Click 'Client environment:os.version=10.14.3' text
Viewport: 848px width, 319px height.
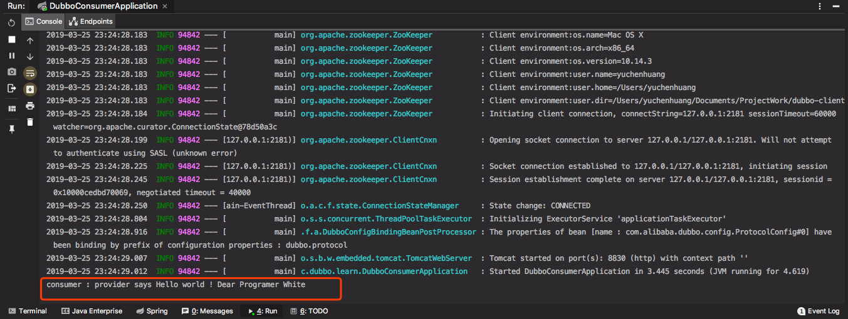click(x=570, y=61)
